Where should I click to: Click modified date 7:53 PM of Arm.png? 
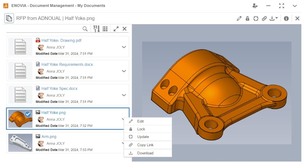tap(75, 150)
